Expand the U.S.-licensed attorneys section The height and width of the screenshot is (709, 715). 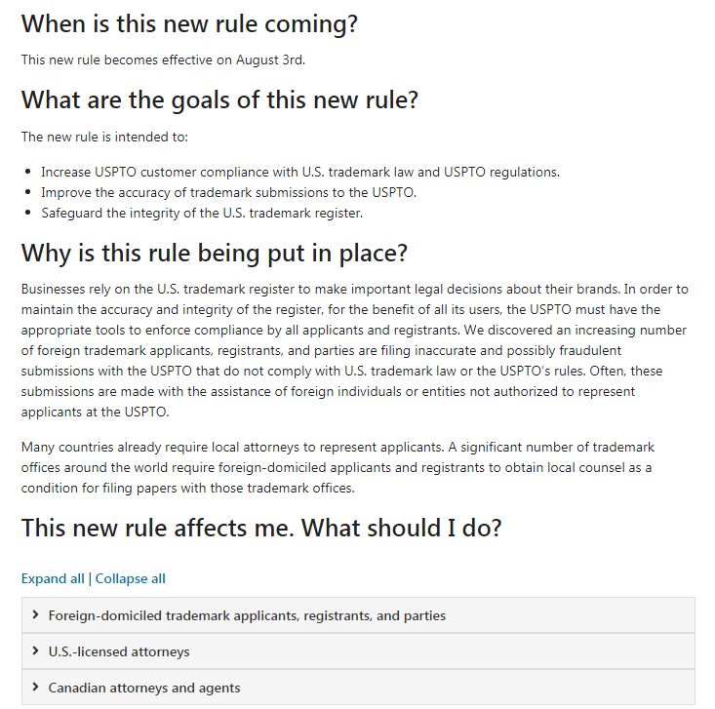click(119, 651)
